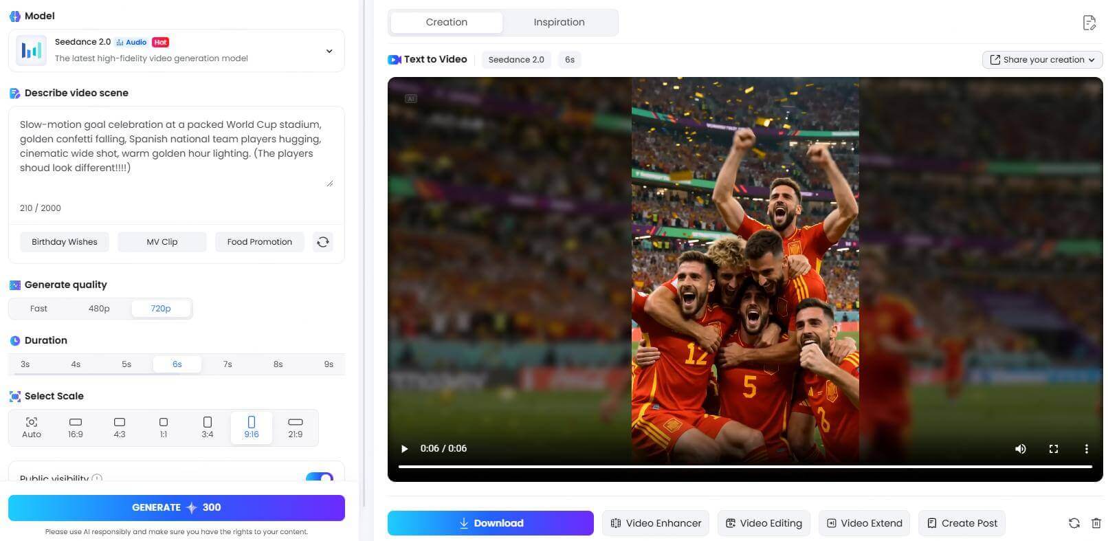The width and height of the screenshot is (1108, 541).
Task: Click the Model heading icon
Action: point(14,16)
